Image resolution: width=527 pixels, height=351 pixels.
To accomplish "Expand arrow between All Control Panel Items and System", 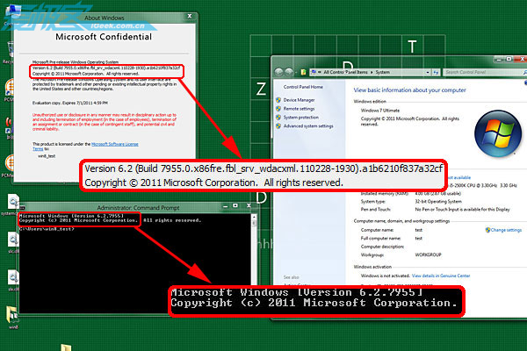I will 372,72.
